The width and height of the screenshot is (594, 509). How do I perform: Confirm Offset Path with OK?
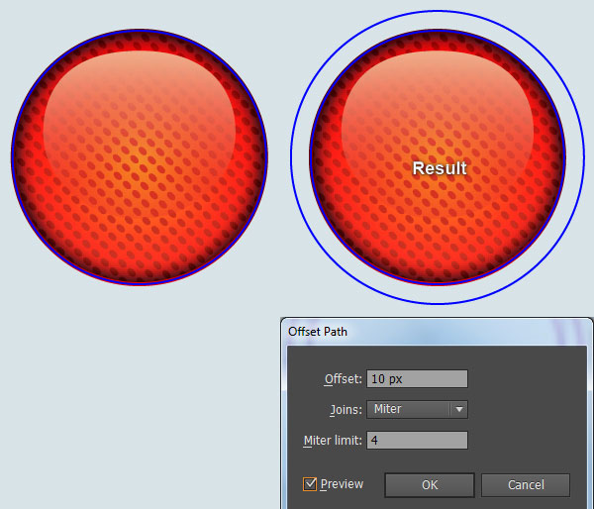[x=430, y=485]
